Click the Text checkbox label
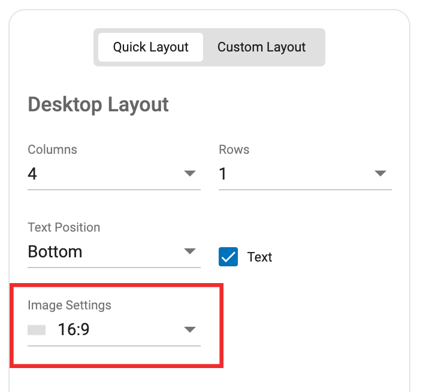Viewport: 423px width, 392px height. (x=259, y=257)
